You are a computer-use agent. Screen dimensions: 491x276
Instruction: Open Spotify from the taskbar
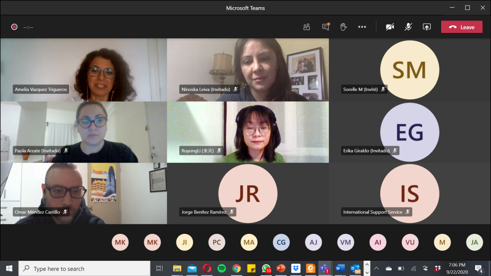click(221, 268)
